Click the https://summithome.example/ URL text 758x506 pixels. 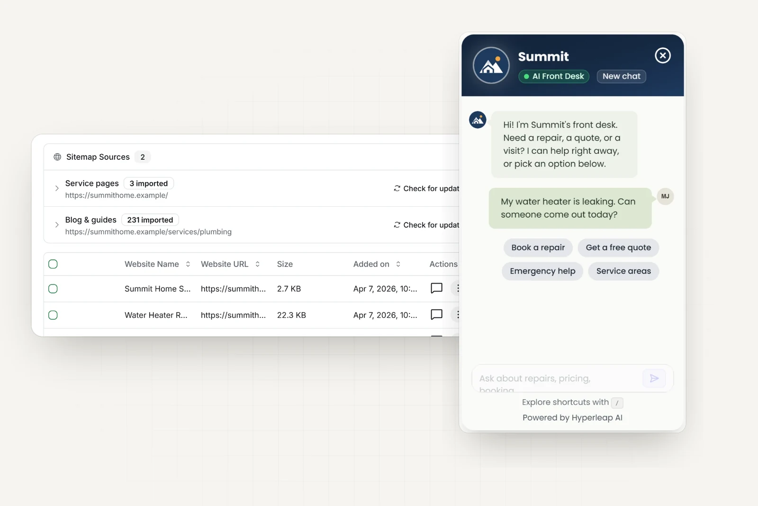(x=117, y=195)
